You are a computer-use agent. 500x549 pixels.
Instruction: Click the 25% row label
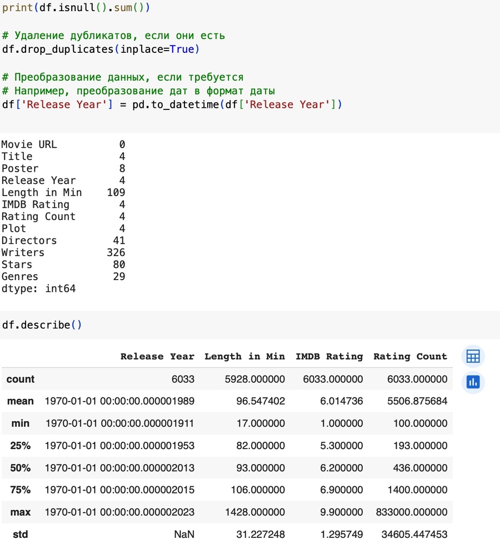[21, 445]
